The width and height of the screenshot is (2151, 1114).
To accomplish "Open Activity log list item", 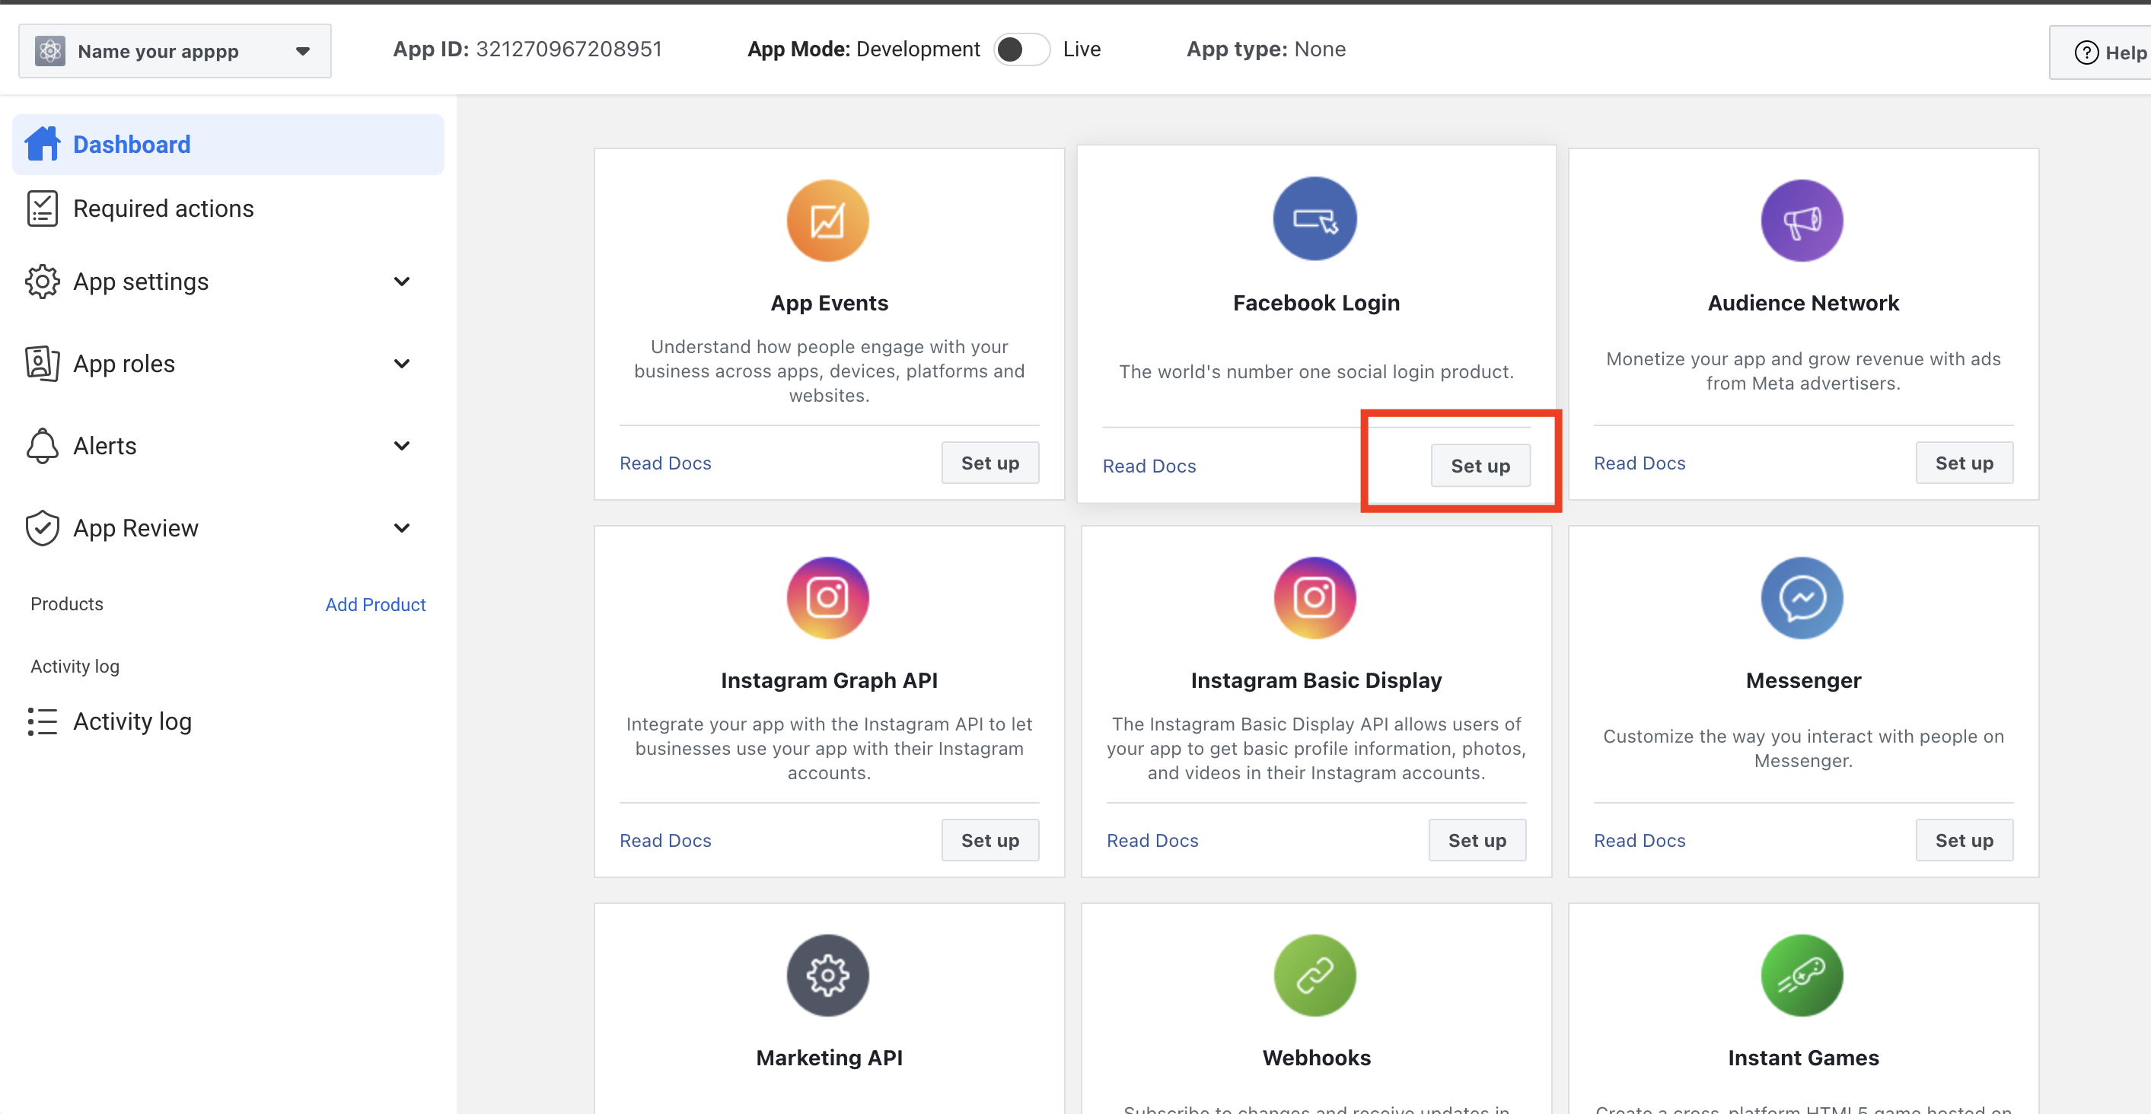I will point(132,721).
